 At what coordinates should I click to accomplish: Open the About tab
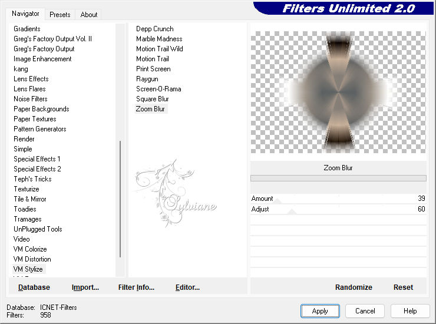click(89, 15)
